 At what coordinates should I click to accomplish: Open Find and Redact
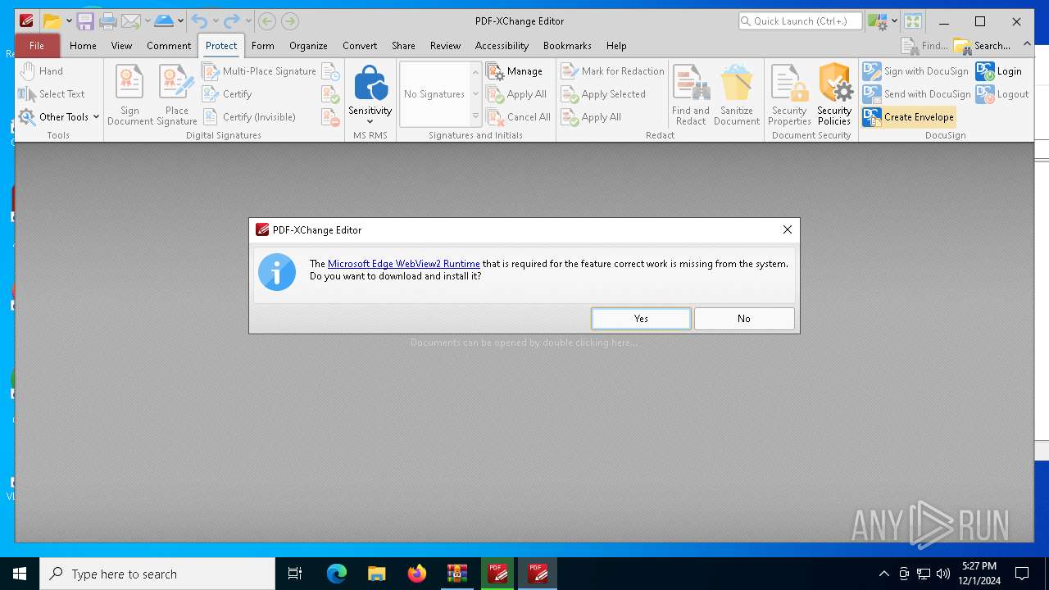pyautogui.click(x=691, y=95)
